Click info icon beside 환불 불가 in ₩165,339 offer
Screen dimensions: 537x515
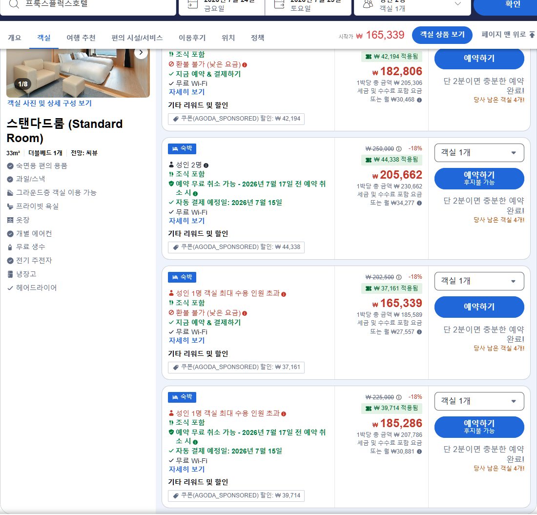(x=245, y=313)
